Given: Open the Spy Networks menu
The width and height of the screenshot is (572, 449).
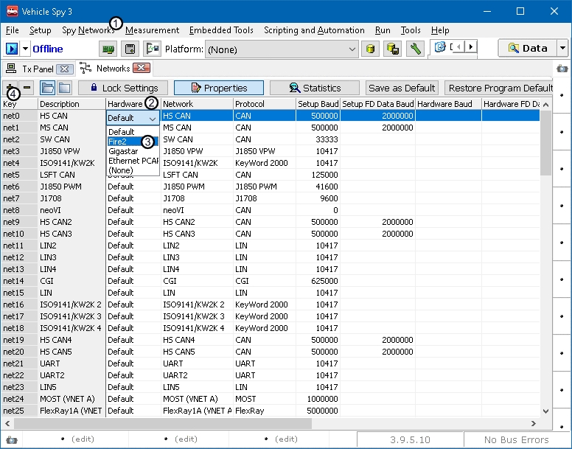Looking at the screenshot, I should click(x=88, y=30).
